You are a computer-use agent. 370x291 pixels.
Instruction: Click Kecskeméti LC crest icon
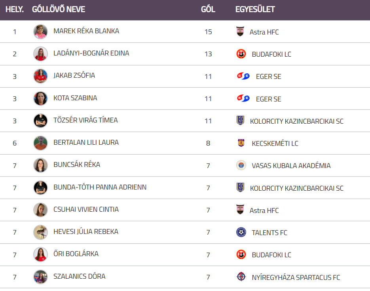point(241,143)
